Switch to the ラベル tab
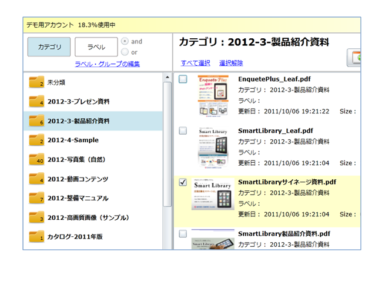The image size is (382, 288). pos(96,47)
